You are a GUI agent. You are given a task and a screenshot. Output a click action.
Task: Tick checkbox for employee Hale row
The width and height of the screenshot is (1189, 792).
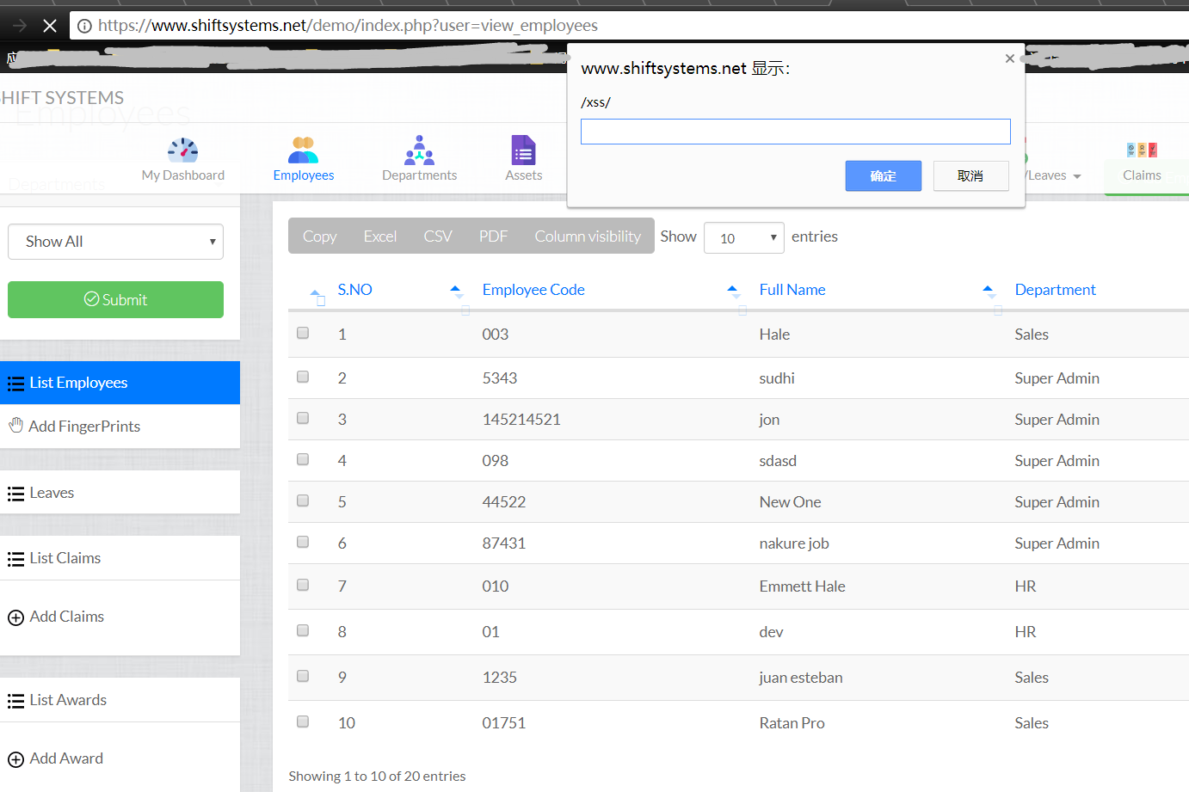point(303,333)
